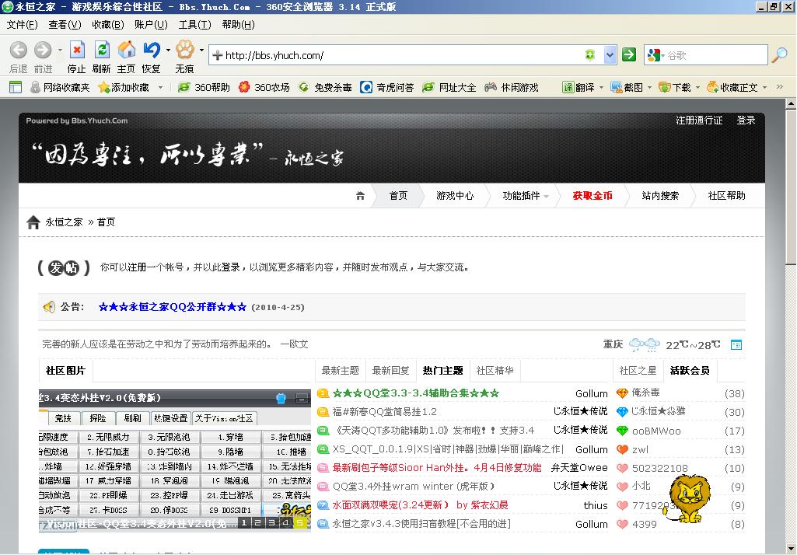The width and height of the screenshot is (797, 555).
Task: Click the calendar icon next to weather
Action: [736, 344]
